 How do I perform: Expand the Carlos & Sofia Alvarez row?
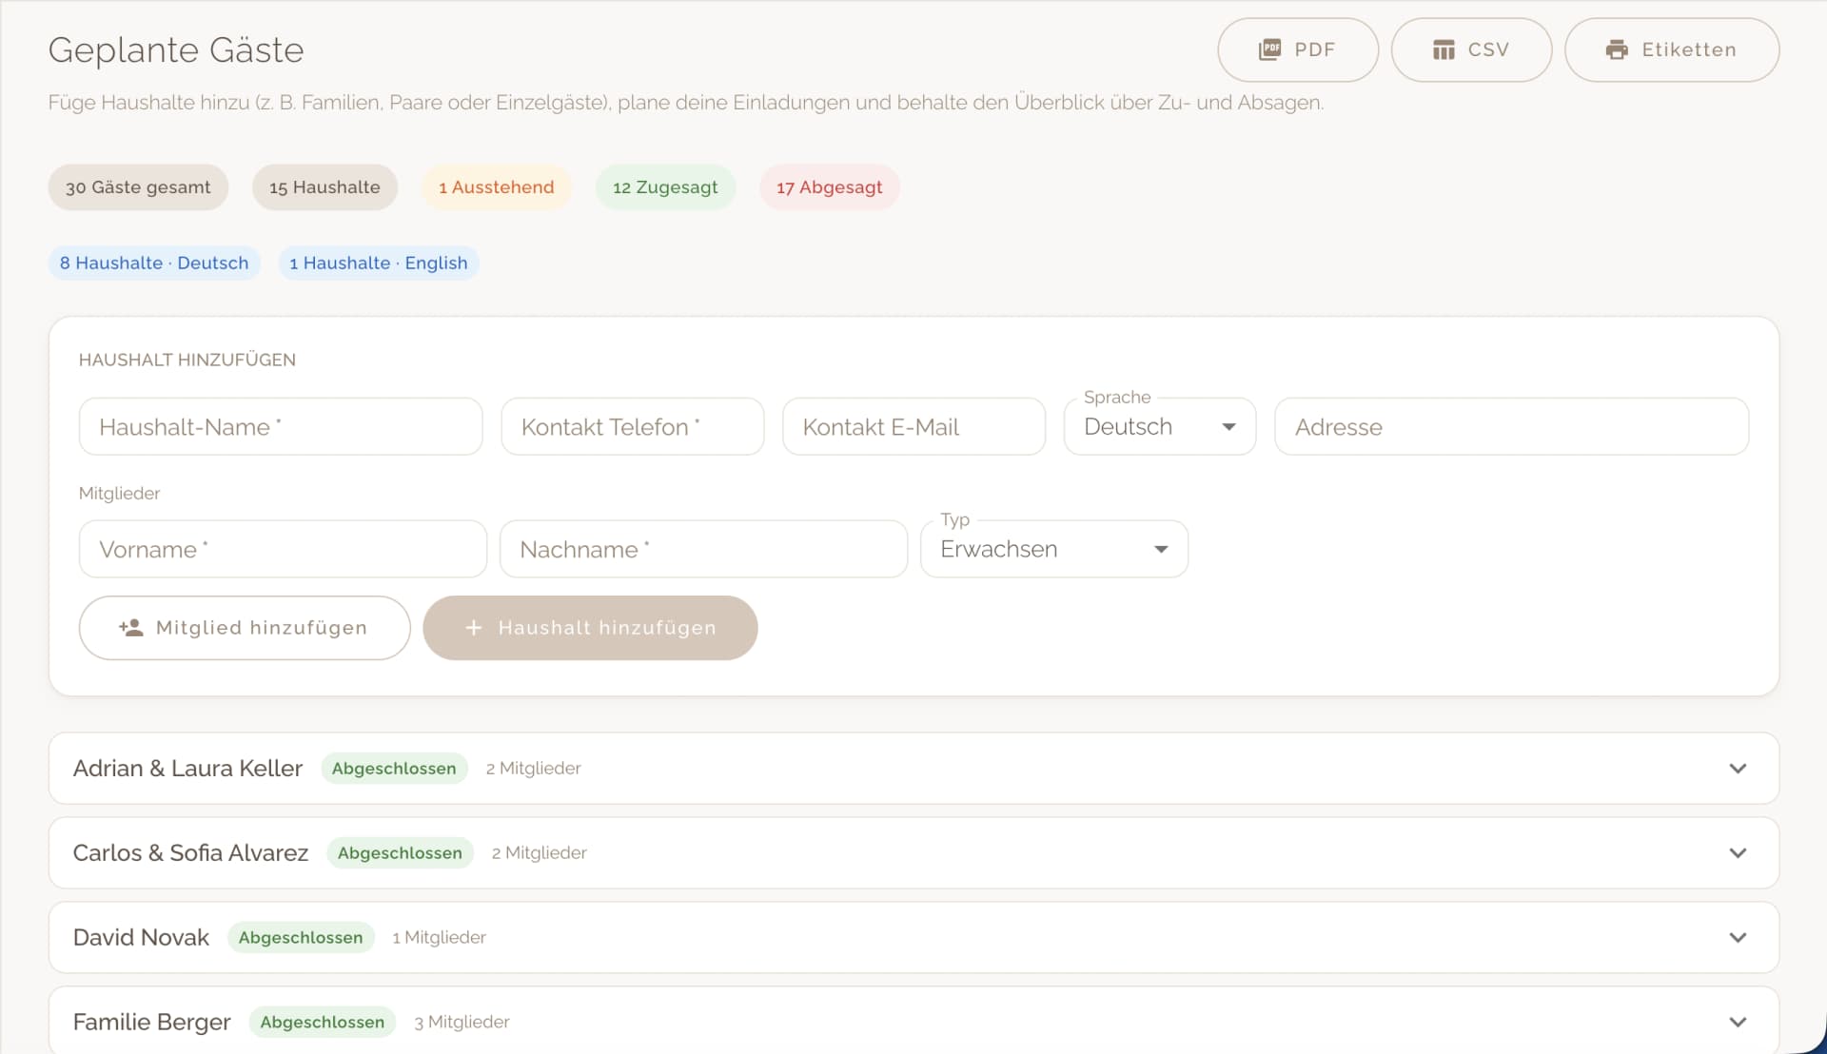click(x=1738, y=853)
